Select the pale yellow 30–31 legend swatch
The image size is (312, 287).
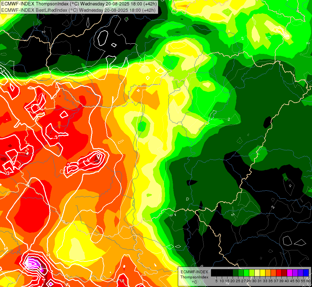click(x=257, y=273)
